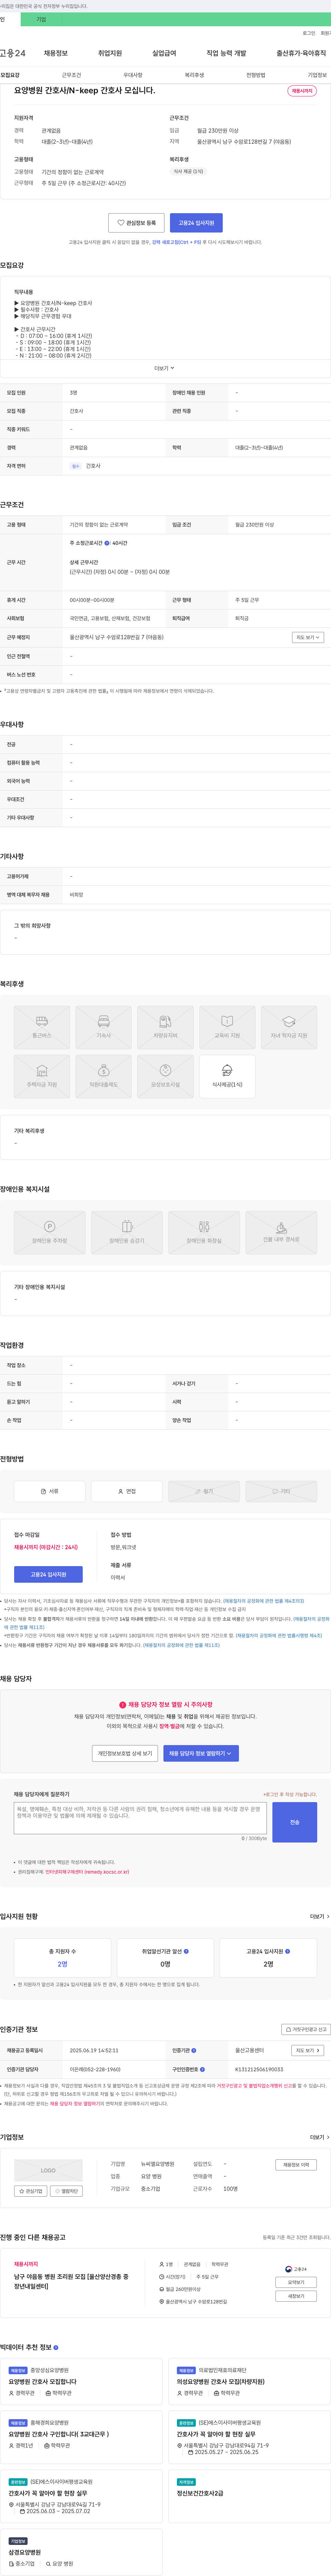
Task: Expand 더보기 in the job description
Action: (164, 368)
